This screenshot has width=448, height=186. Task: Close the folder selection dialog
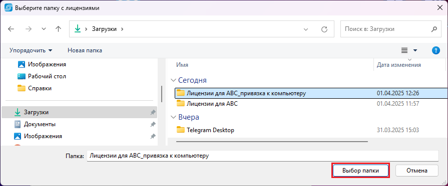(x=440, y=8)
